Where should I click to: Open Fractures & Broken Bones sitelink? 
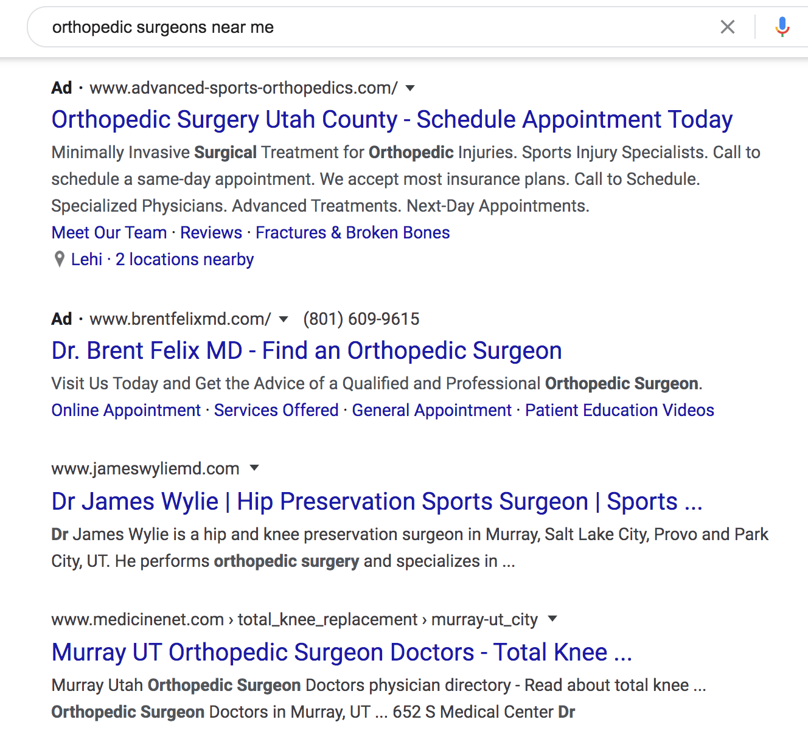tap(352, 233)
